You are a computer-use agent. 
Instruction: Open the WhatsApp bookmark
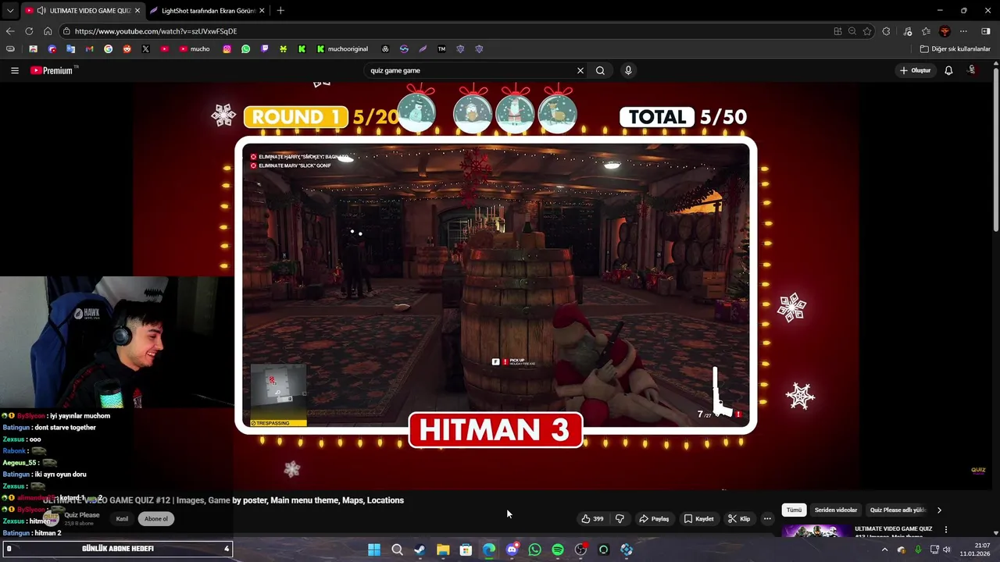point(246,48)
